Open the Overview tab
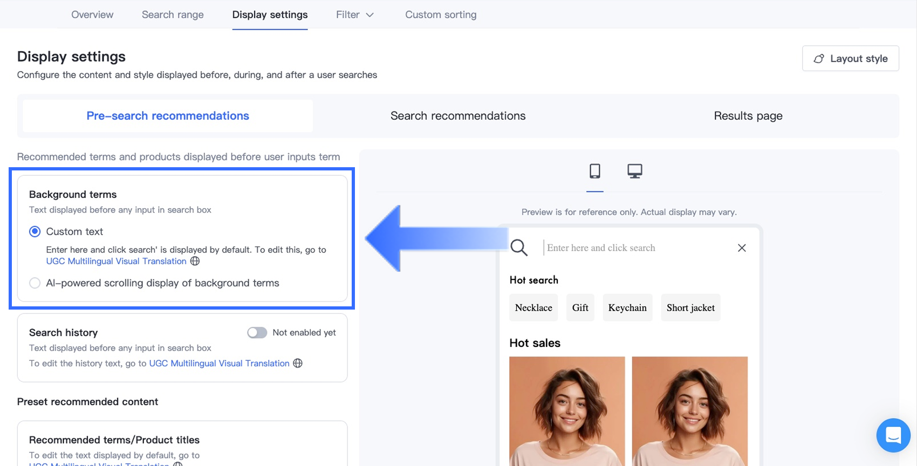Viewport: 917px width, 466px height. click(92, 15)
